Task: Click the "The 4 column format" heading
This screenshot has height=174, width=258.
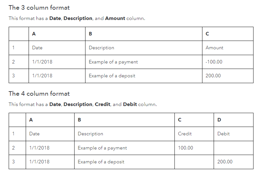Action: [x=39, y=94]
